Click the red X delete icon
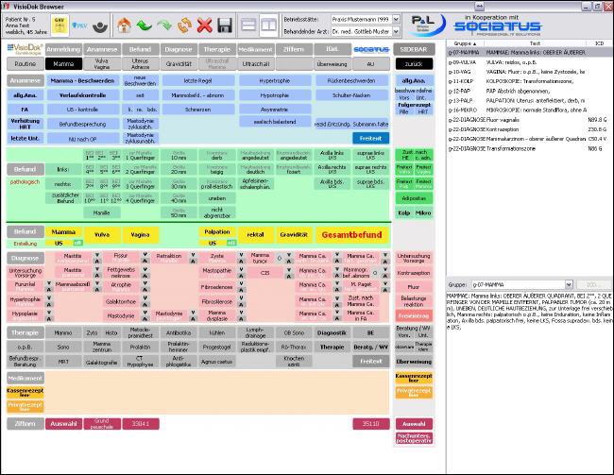This screenshot has height=475, width=614. click(x=204, y=25)
